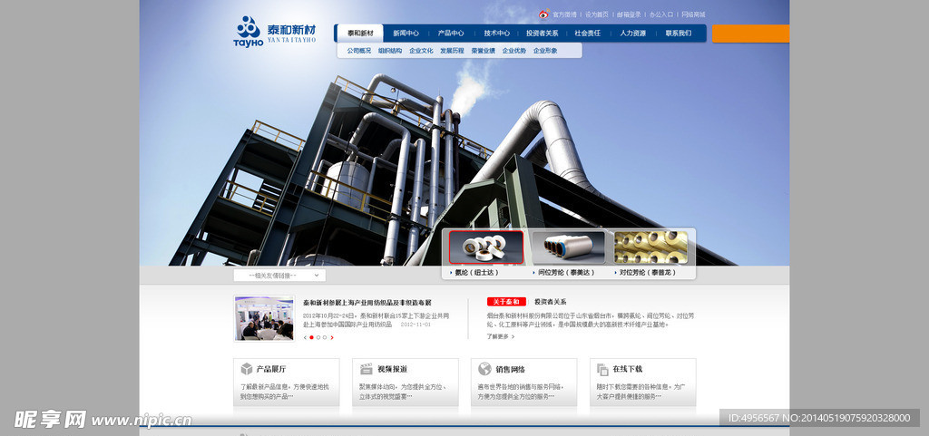Click the 设为首页 top link
The width and height of the screenshot is (929, 436).
597,15
